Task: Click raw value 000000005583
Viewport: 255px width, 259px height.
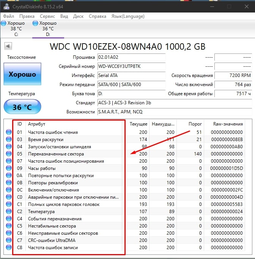Action: (x=227, y=204)
